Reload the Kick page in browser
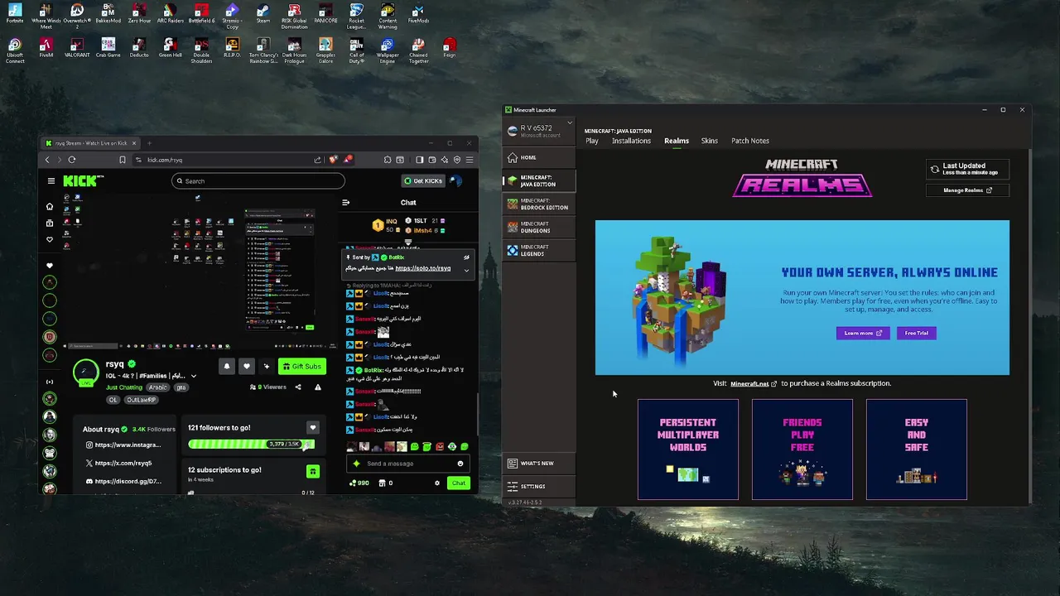This screenshot has height=596, width=1060. coord(72,160)
